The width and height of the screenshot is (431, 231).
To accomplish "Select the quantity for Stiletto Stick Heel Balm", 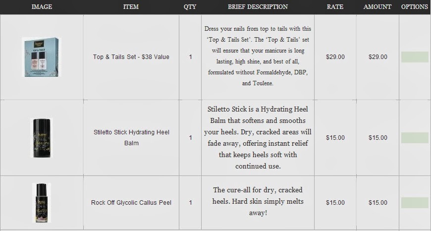I will pos(191,138).
